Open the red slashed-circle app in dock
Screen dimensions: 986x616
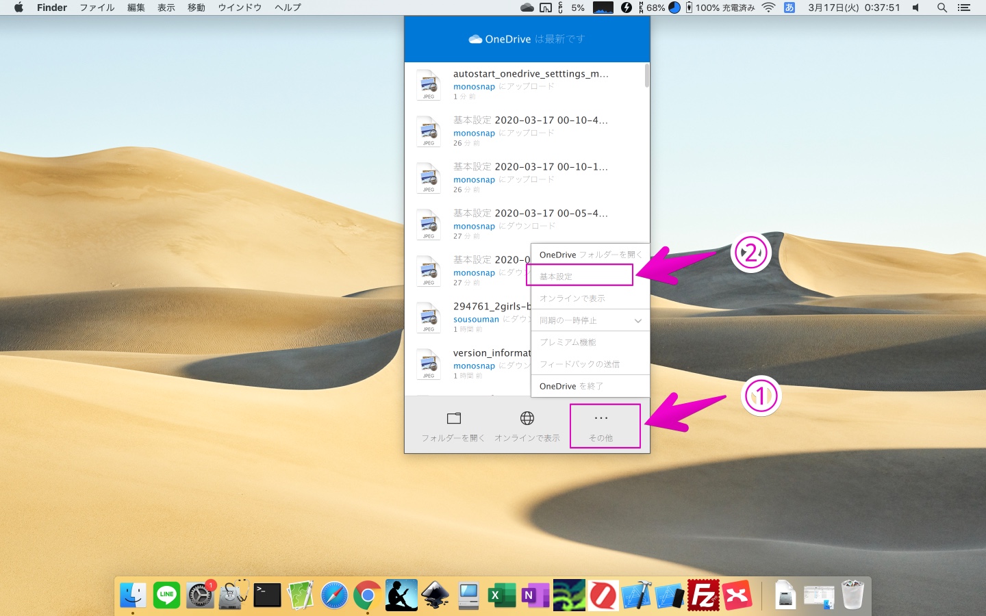pyautogui.click(x=603, y=595)
